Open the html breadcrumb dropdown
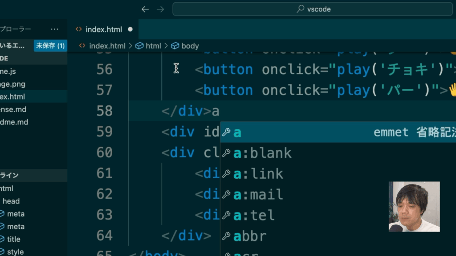Viewport: 456px width, 256px height. [153, 46]
